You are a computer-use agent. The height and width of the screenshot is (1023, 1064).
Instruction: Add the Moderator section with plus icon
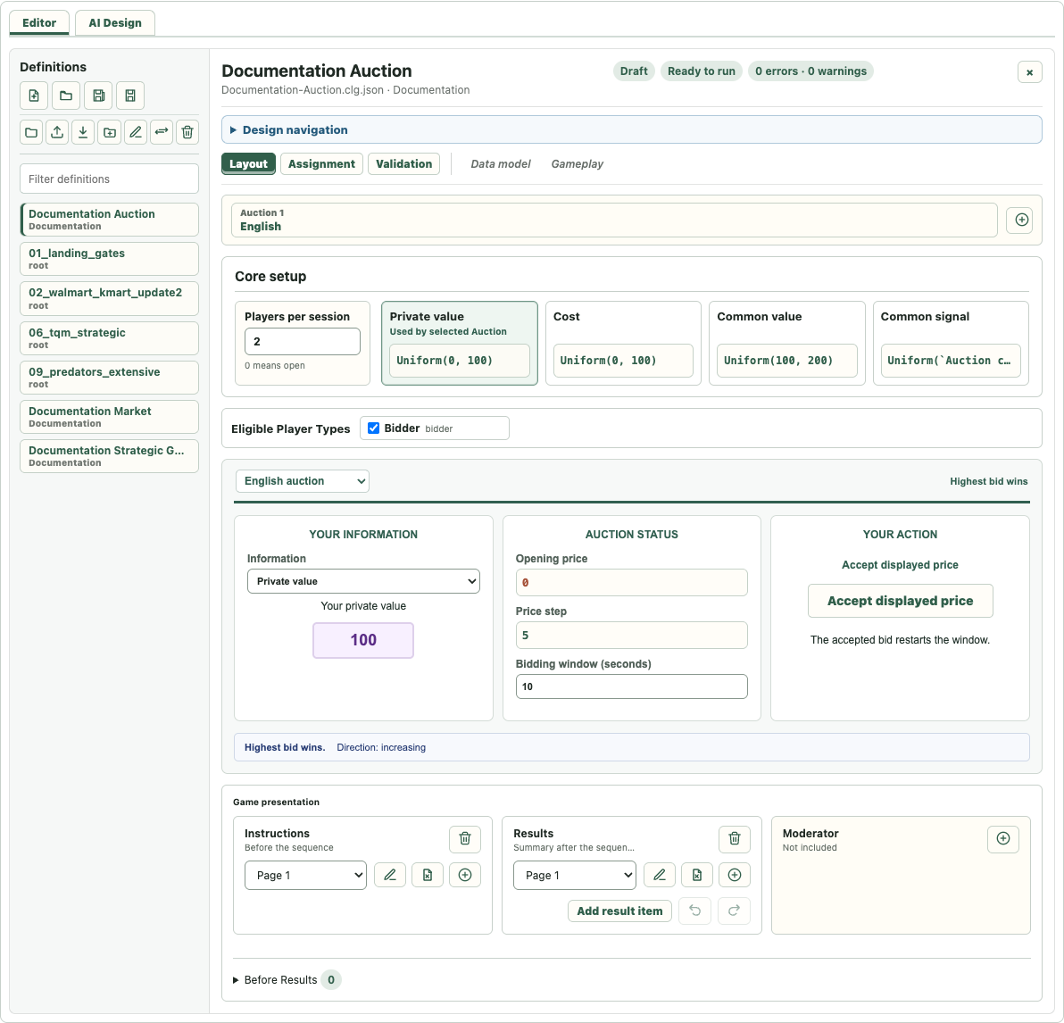tap(1003, 839)
